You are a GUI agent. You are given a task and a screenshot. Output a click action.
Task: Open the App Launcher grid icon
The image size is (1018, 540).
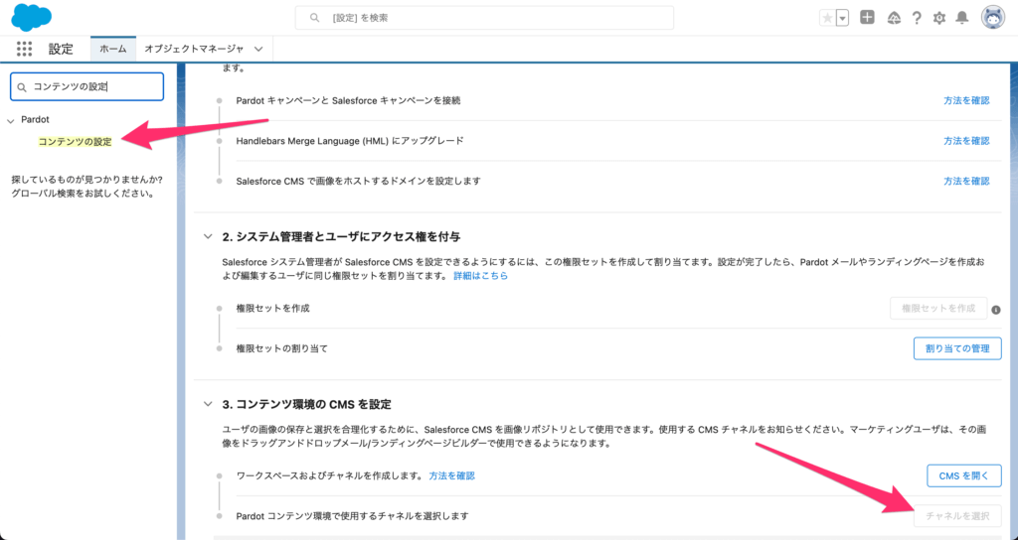point(25,49)
